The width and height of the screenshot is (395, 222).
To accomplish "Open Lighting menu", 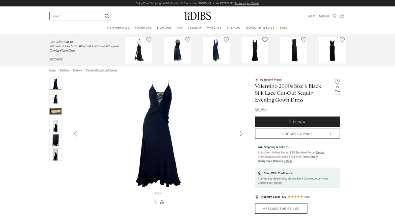I will [164, 28].
